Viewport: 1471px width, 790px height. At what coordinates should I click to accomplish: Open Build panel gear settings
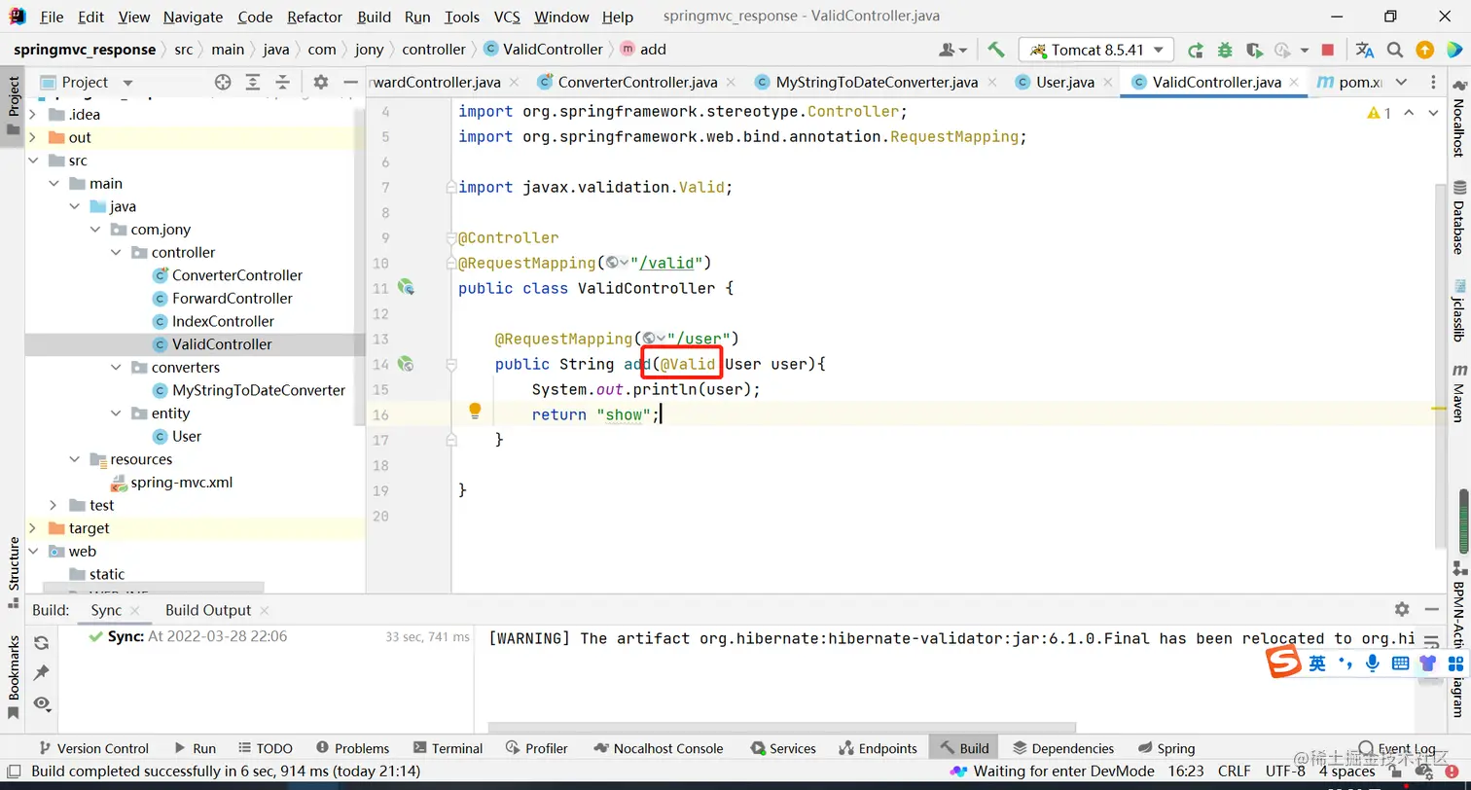(1402, 609)
